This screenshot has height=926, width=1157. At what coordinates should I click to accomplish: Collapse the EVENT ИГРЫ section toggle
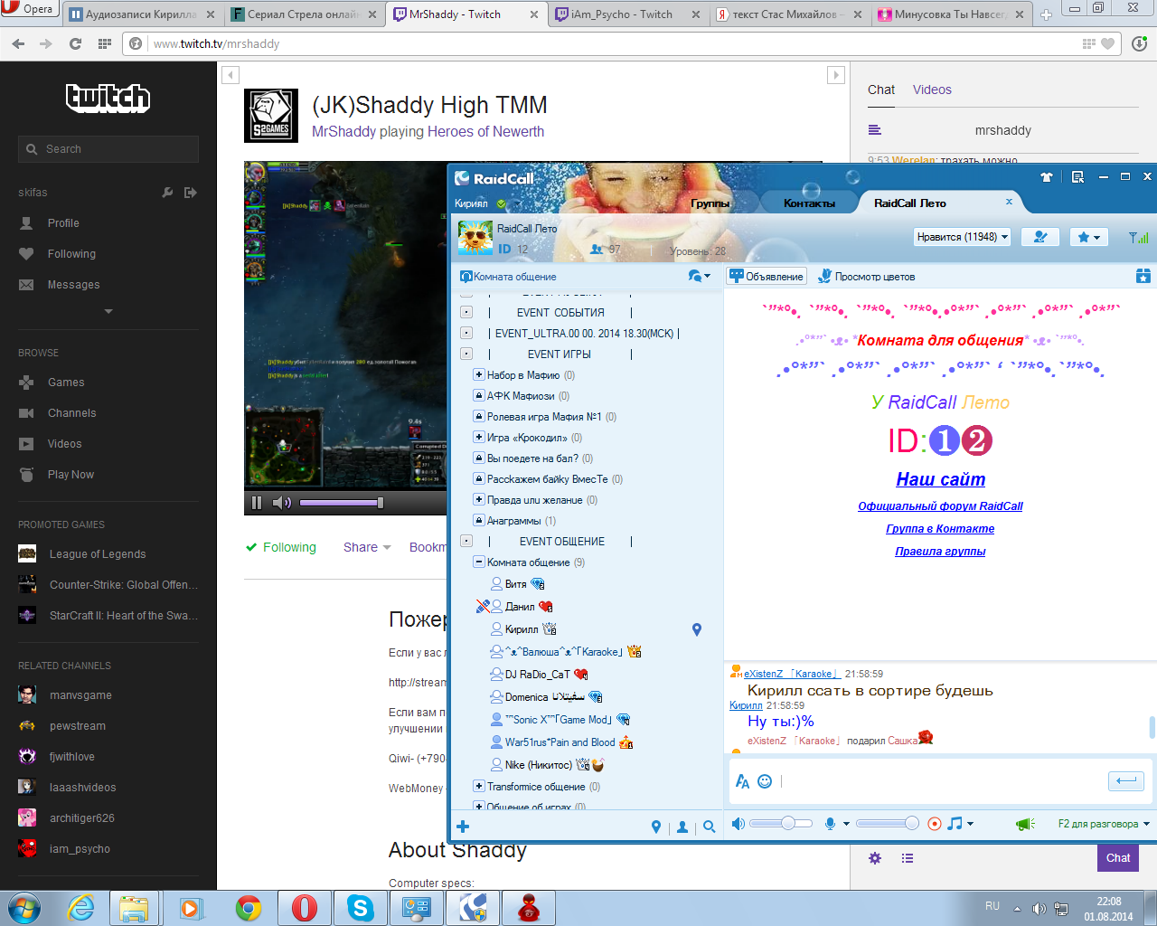click(466, 354)
